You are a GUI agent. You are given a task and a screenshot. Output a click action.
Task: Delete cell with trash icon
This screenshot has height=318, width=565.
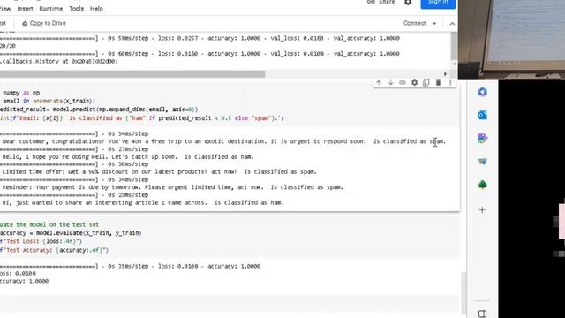(438, 82)
